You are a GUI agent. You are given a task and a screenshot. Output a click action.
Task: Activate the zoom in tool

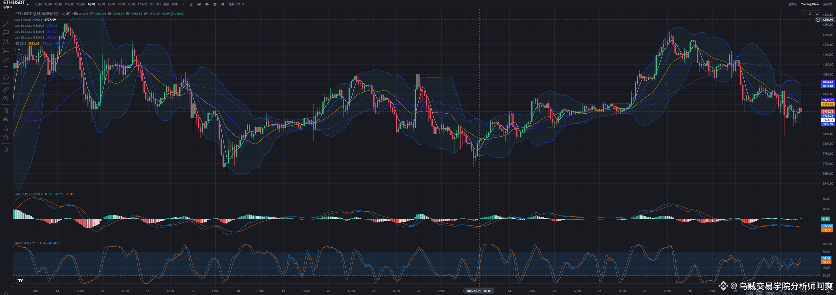(6, 99)
